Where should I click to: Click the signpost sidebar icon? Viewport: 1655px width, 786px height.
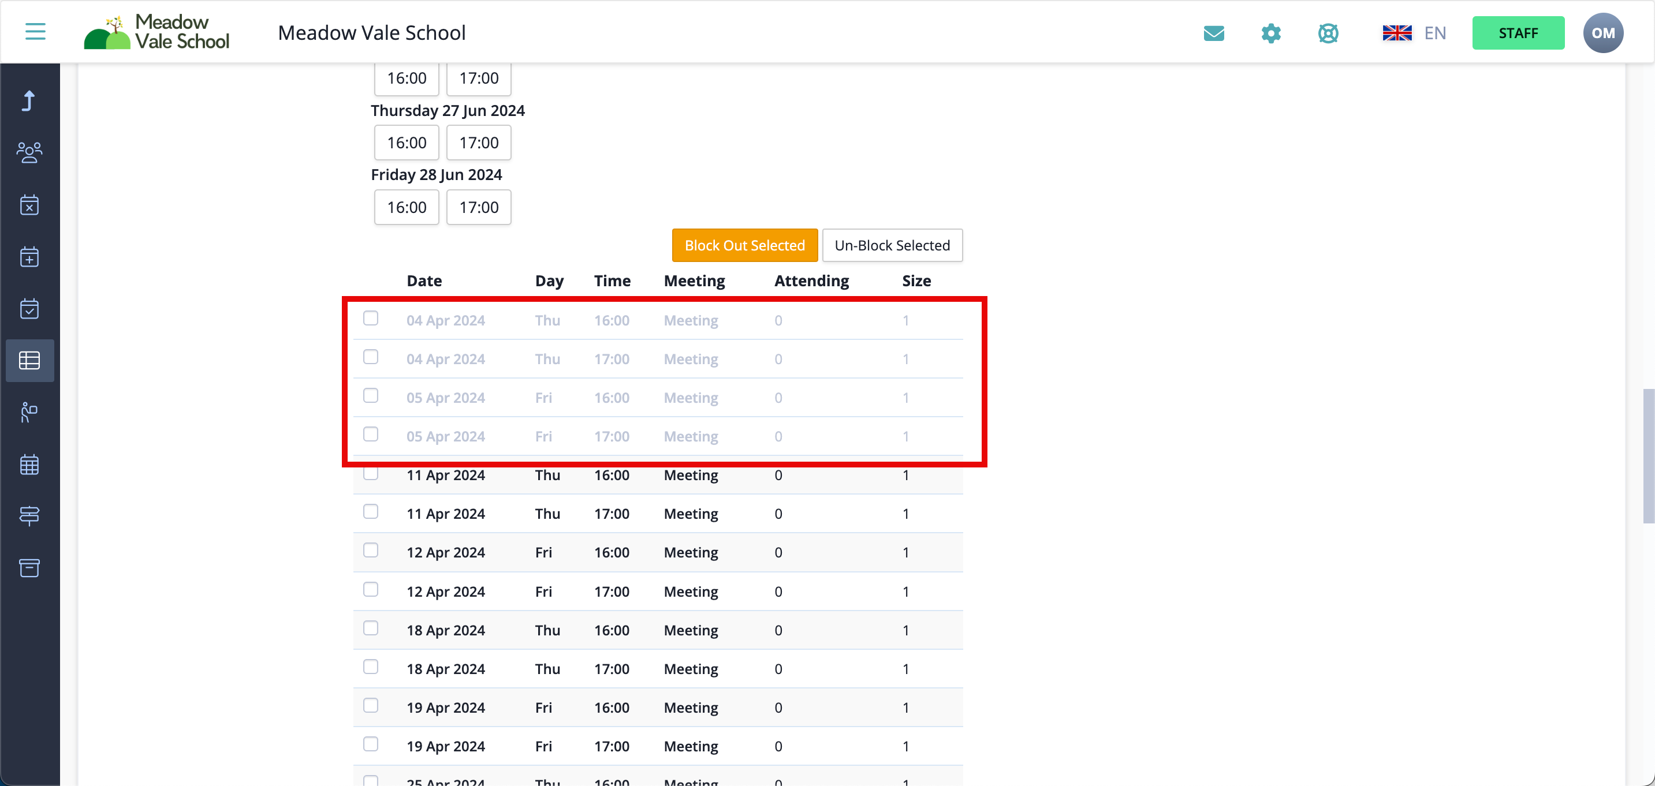click(29, 516)
